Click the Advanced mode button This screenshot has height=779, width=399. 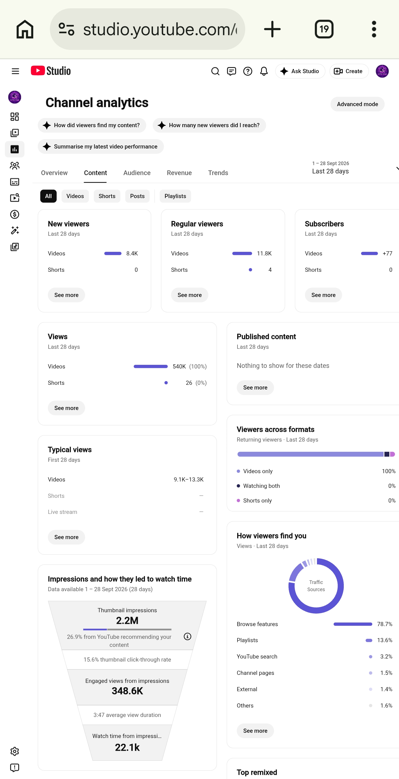357,104
